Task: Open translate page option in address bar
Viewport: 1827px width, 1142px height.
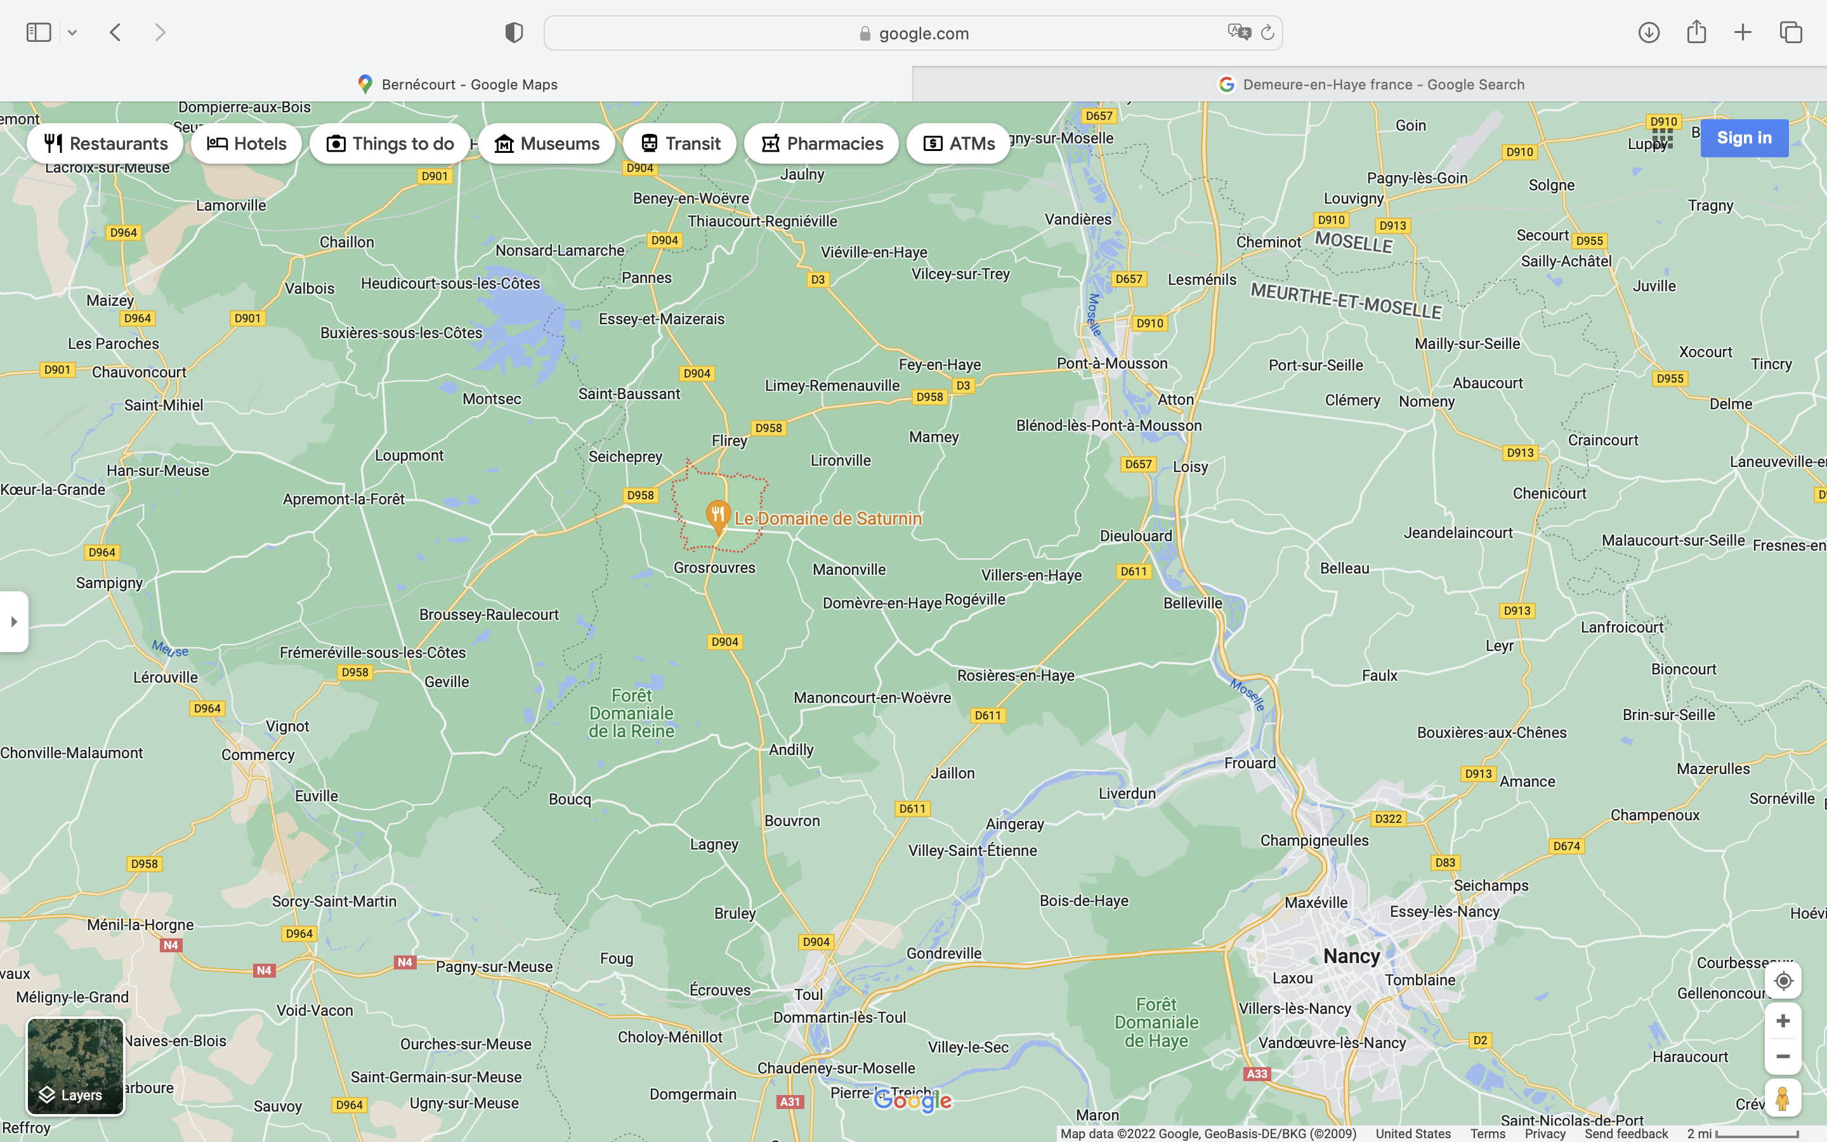Action: [1238, 32]
